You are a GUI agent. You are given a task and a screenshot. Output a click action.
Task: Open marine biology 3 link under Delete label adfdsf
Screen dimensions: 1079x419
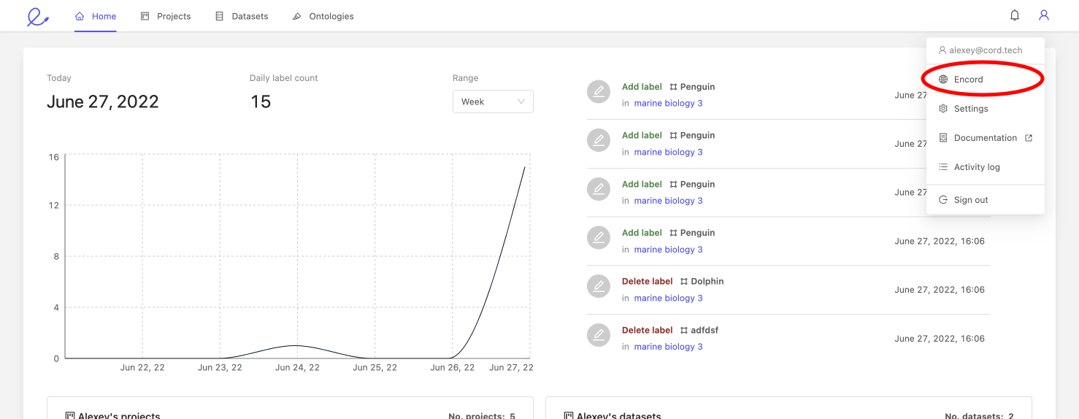668,347
